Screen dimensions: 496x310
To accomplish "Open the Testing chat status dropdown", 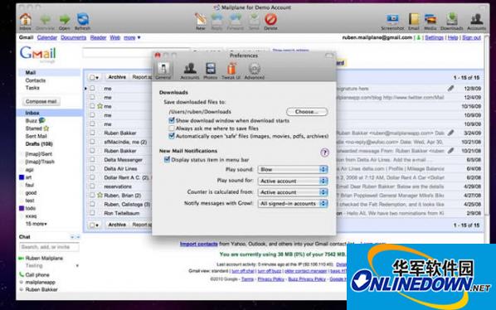I will 77,266.
